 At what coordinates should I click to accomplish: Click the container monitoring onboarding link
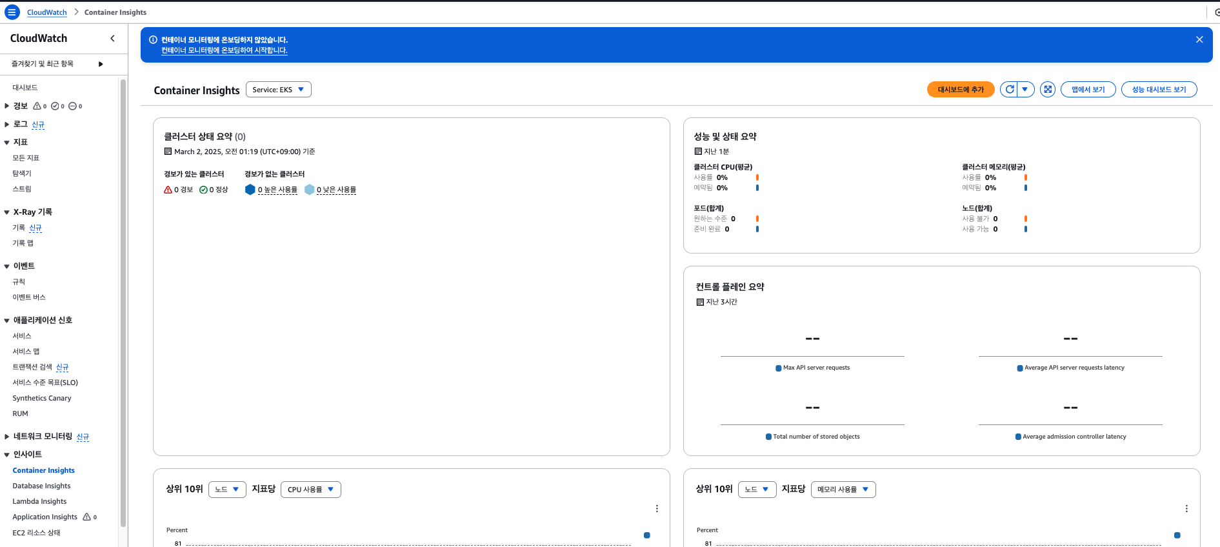[x=224, y=50]
